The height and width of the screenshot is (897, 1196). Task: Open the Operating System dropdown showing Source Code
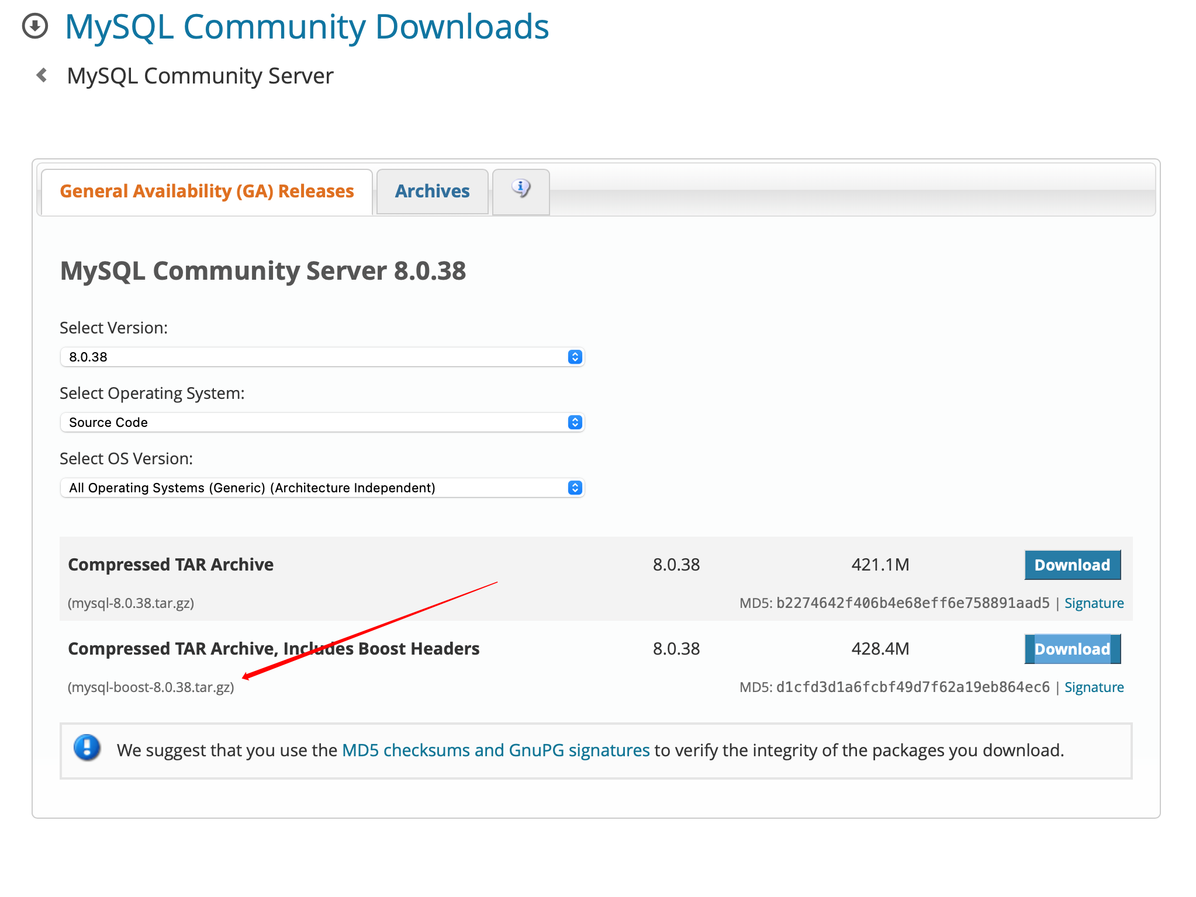(322, 422)
